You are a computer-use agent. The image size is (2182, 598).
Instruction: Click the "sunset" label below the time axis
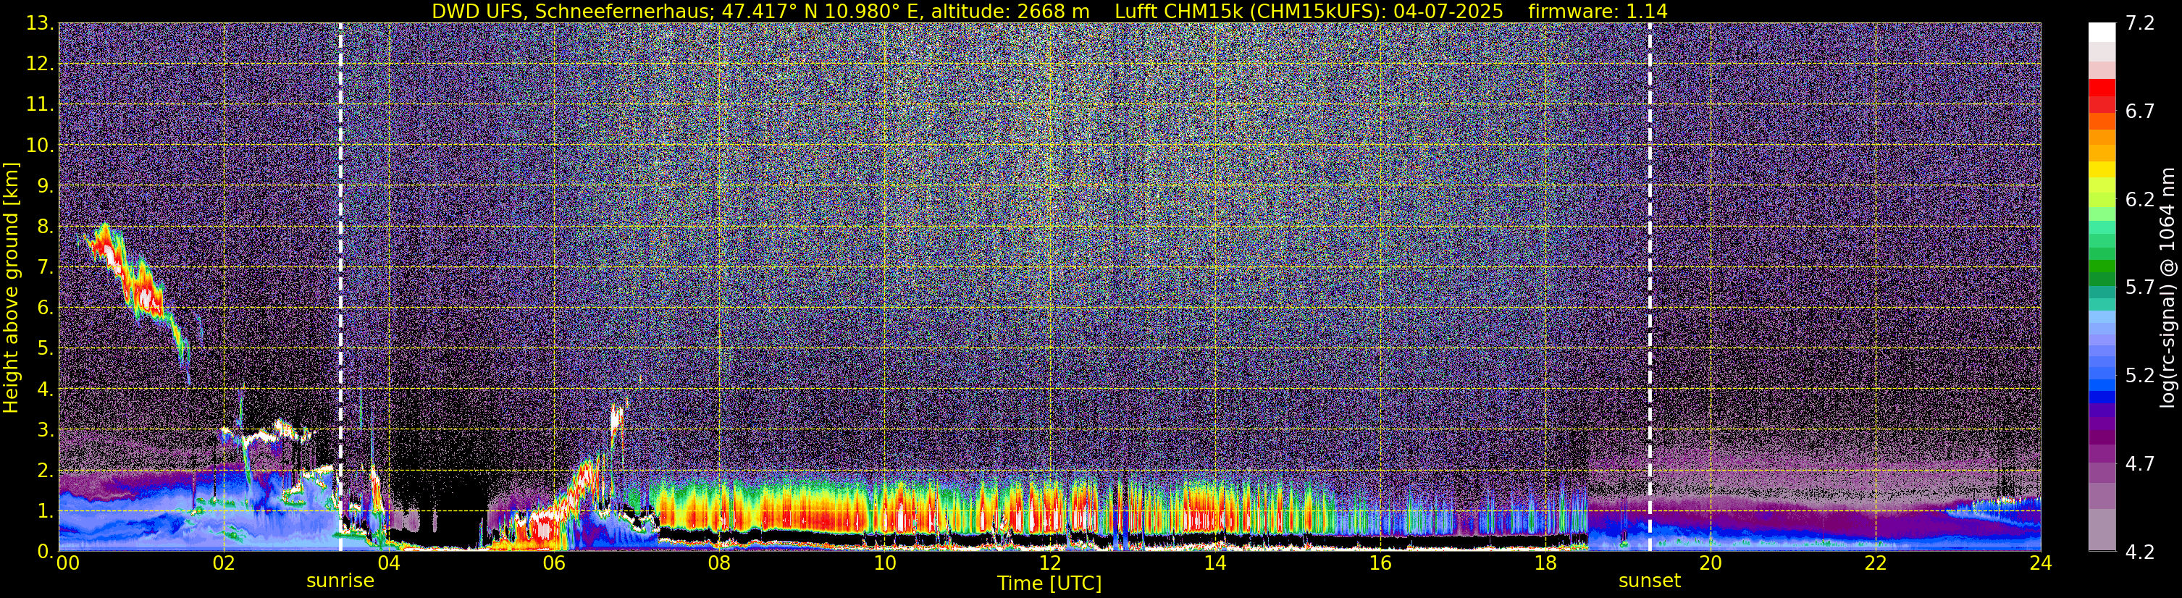[x=1649, y=581]
